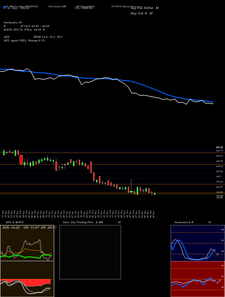Image resolution: width=225 pixels, height=297 pixels.
Task: Click the blue 12 Day SMA legend square
Action: click(x=4, y=7)
